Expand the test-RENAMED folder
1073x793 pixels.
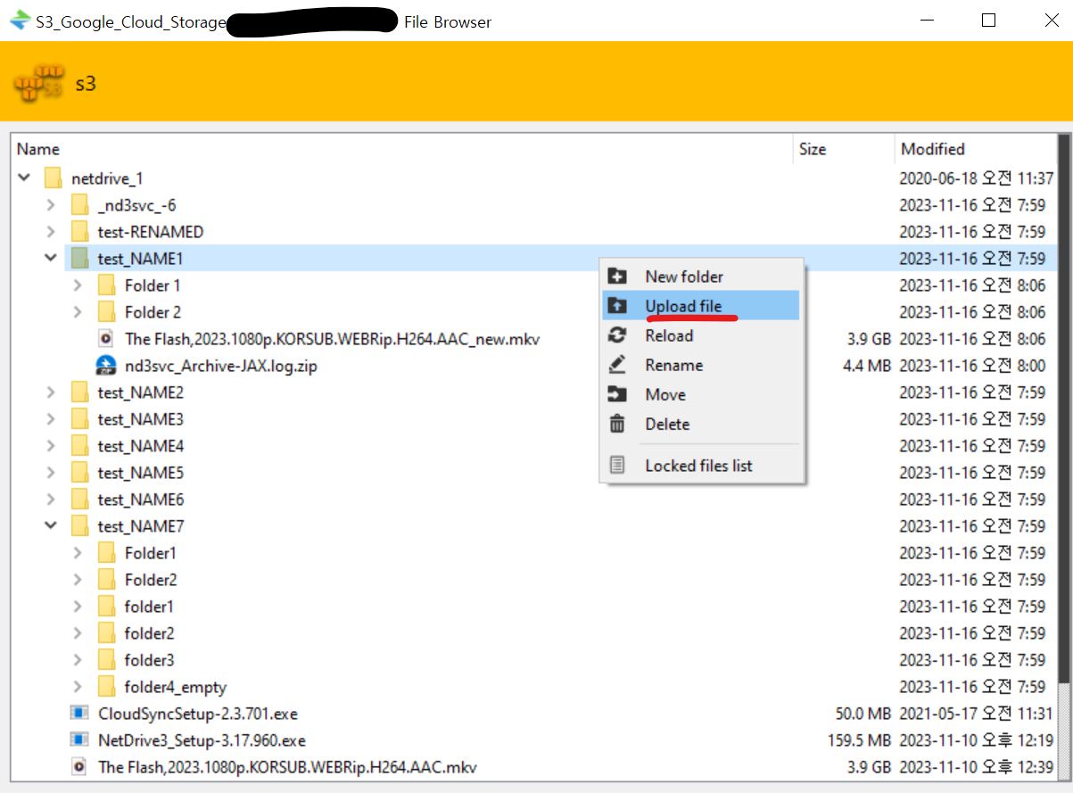point(51,232)
